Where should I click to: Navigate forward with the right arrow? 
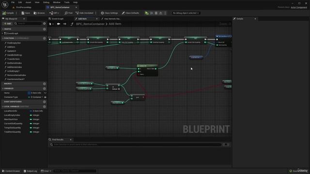point(64,24)
